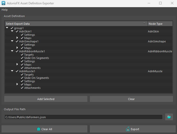Image resolution: width=177 pixels, height=134 pixels.
Task: Expand Maps under AdnSkin1
Action: pos(17,38)
